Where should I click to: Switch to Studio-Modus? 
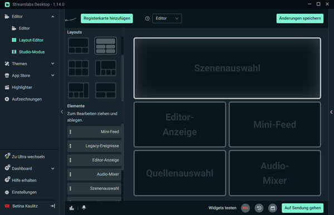(32, 52)
